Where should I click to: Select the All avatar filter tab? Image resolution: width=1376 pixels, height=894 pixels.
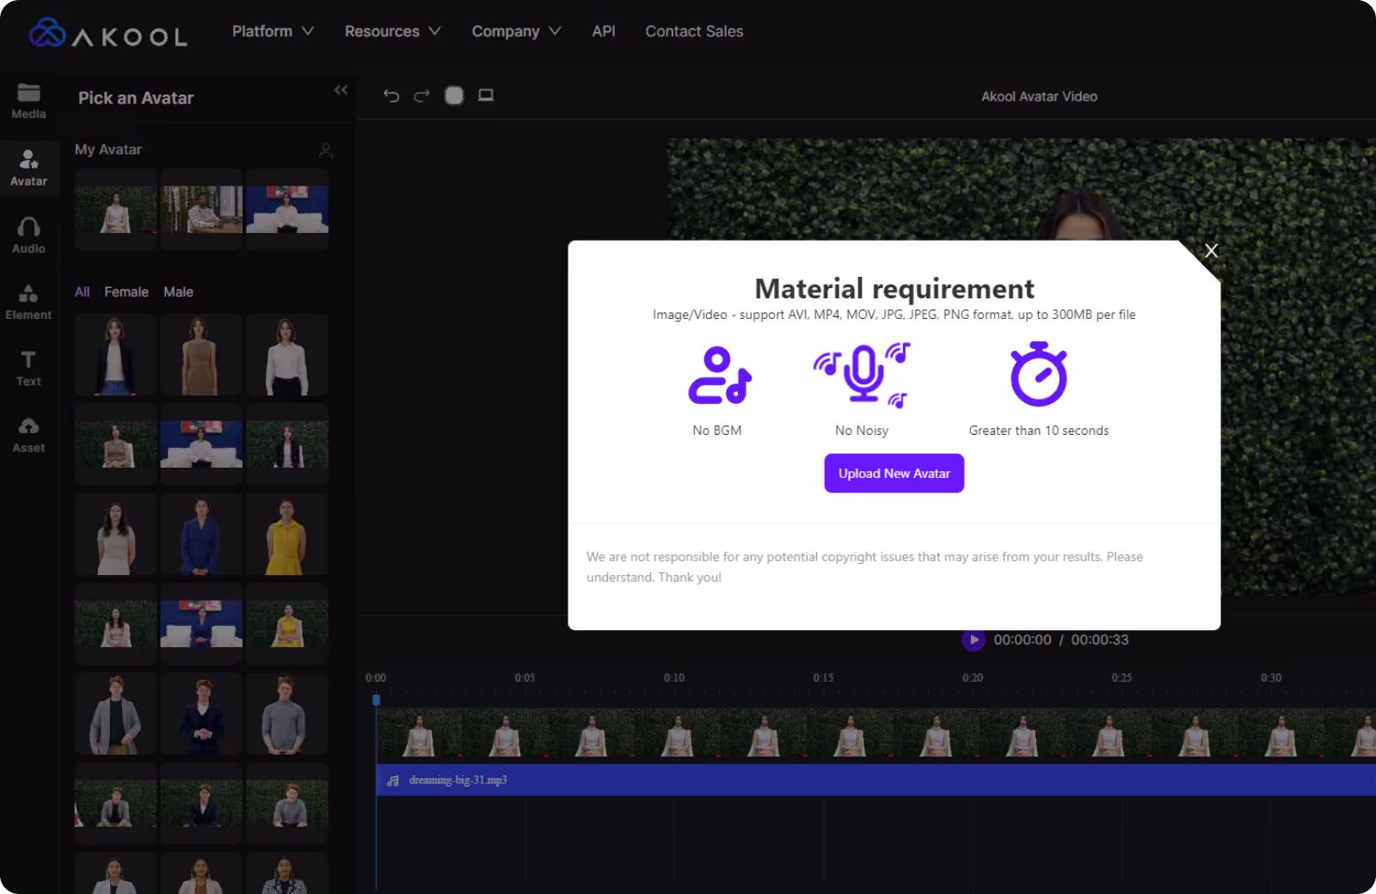tap(82, 292)
